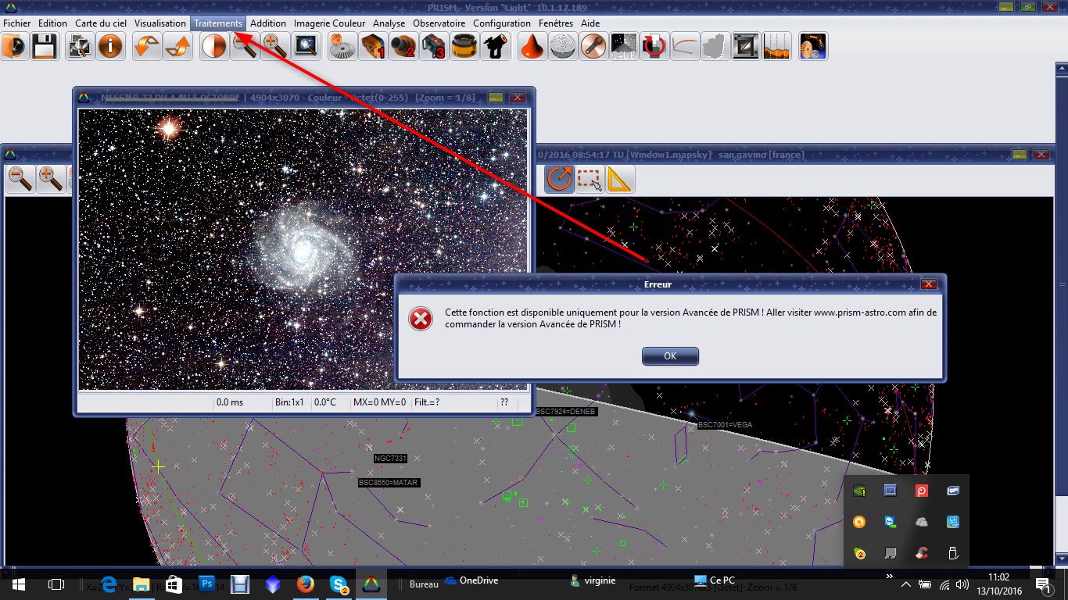Screen dimensions: 1068x600
Task: Click the camera icon numbered 2
Action: click(x=403, y=47)
